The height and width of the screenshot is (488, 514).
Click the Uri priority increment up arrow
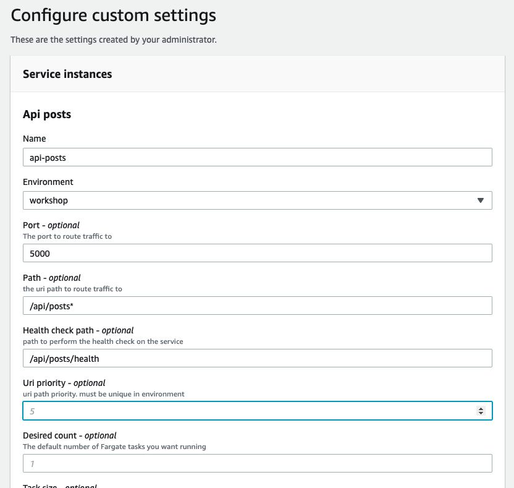coord(481,409)
